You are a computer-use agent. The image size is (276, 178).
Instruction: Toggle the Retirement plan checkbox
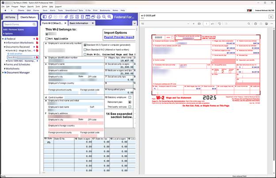(x=130, y=102)
